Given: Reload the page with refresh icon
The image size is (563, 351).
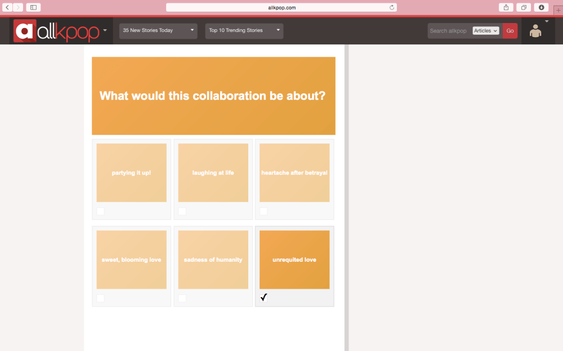Looking at the screenshot, I should (392, 7).
